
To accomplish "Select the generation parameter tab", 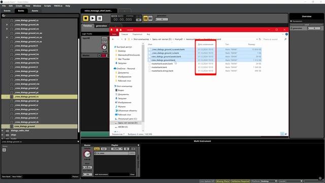I will (102, 26).
